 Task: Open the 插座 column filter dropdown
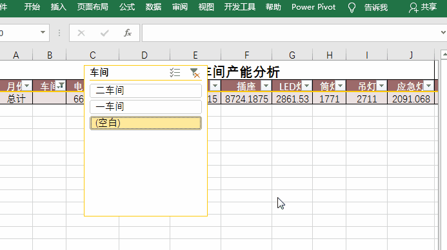pos(266,86)
